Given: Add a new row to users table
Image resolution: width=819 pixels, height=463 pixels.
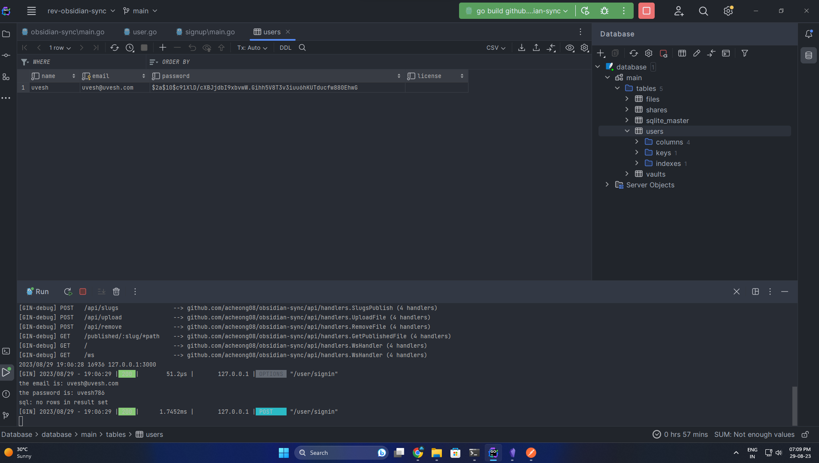Looking at the screenshot, I should [162, 48].
